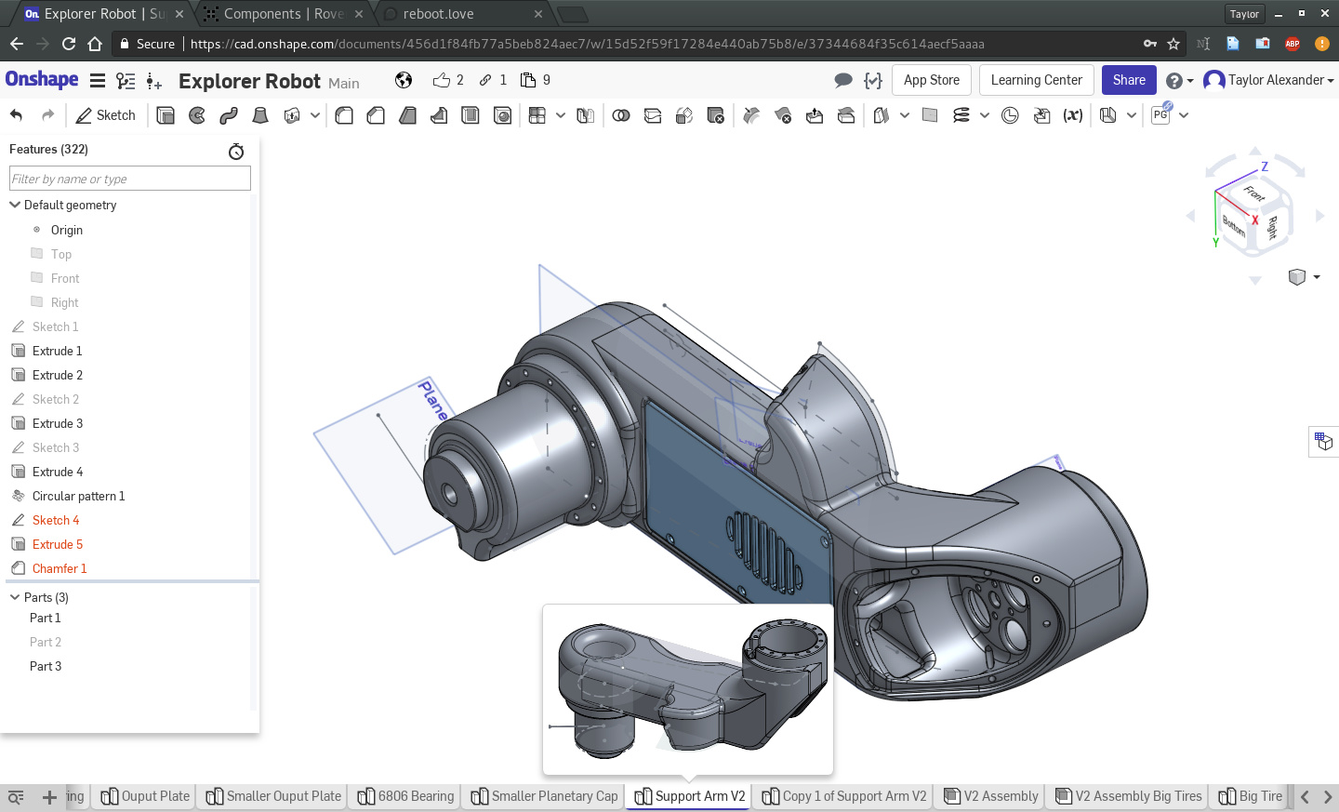1339x812 pixels.
Task: Select Circular pattern 1 in feature list
Action: click(x=78, y=496)
